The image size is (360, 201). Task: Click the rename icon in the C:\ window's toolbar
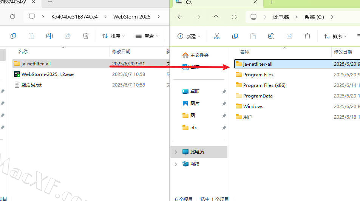[271, 36]
